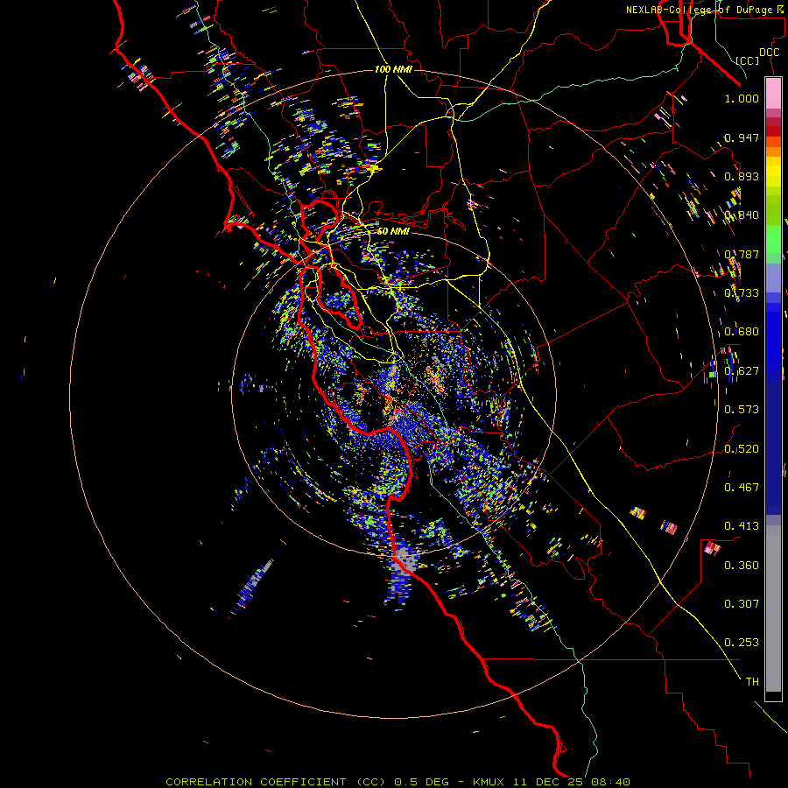Select the 0.573 legend value
The image size is (788, 788).
click(742, 410)
